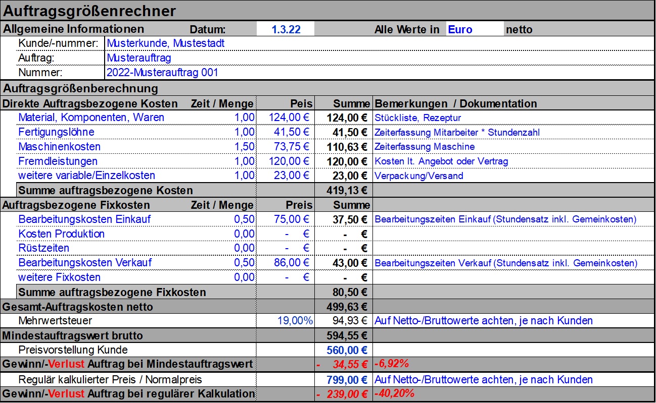Viewport: 656px width, 403px height.
Task: Select the order number 2022-Musterauftrag 001
Action: [162, 72]
